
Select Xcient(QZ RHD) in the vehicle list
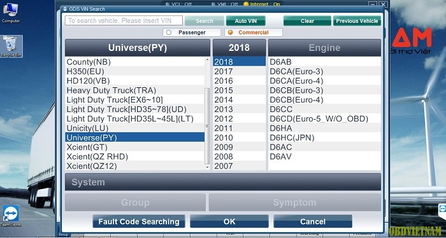(135, 157)
